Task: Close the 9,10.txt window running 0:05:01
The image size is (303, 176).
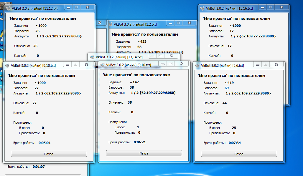Action: (x=86, y=64)
